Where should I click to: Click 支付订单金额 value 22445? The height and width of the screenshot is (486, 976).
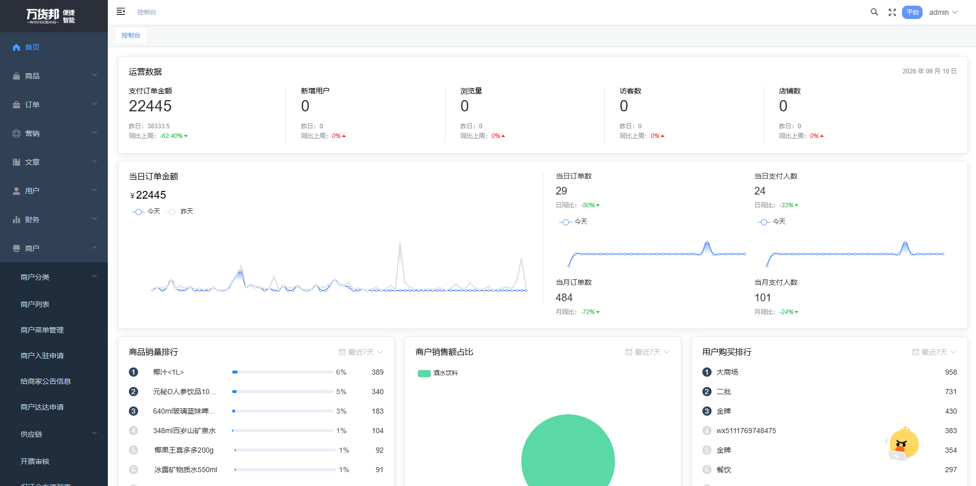point(150,106)
